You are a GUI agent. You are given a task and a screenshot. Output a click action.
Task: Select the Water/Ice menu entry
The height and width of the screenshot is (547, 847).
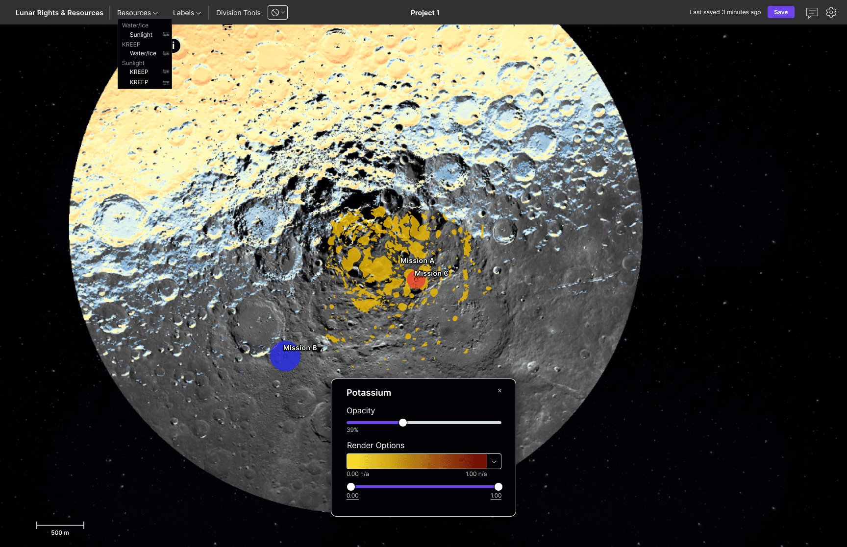pyautogui.click(x=143, y=53)
